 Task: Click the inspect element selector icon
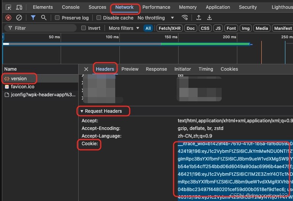point(8,7)
